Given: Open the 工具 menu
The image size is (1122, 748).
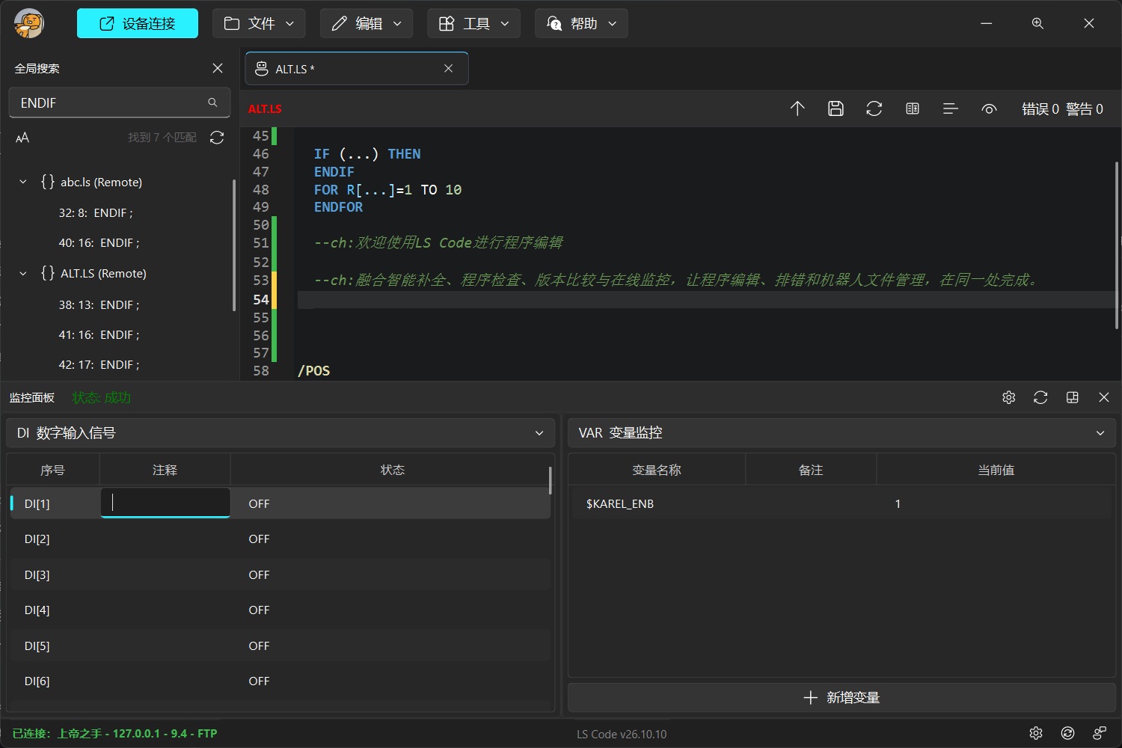Looking at the screenshot, I should point(473,23).
